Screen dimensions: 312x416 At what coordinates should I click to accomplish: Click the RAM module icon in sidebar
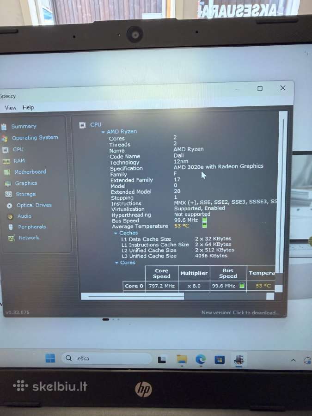[6, 161]
